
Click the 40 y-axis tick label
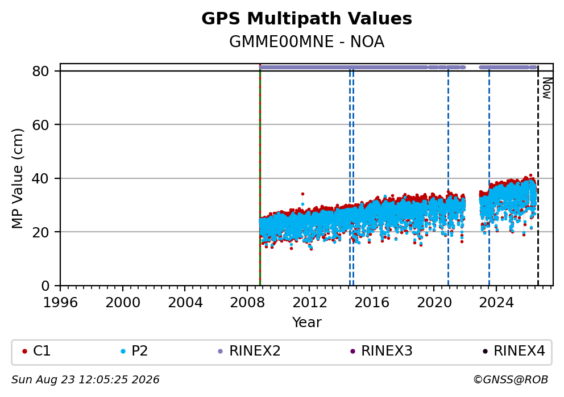tap(40, 178)
